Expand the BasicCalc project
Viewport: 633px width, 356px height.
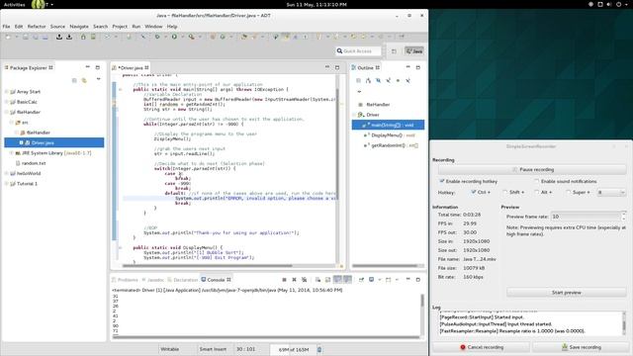pos(7,102)
